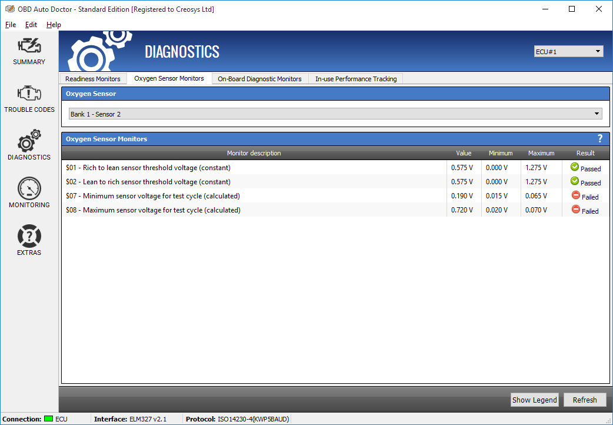Screen dimensions: 613x425
Task: Open the Help menu
Action: [54, 25]
